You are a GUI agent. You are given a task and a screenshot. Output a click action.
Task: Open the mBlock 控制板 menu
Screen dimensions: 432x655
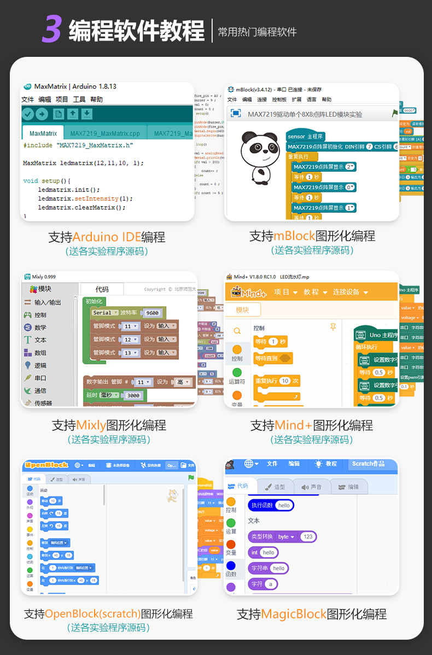(279, 100)
